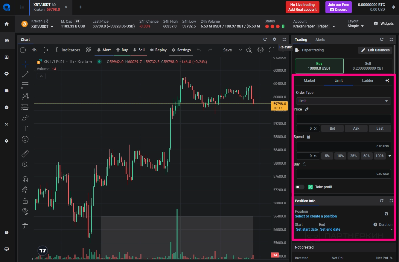Select the ruler measure tool
This screenshot has width=399, height=262.
pyautogui.click(x=25, y=154)
